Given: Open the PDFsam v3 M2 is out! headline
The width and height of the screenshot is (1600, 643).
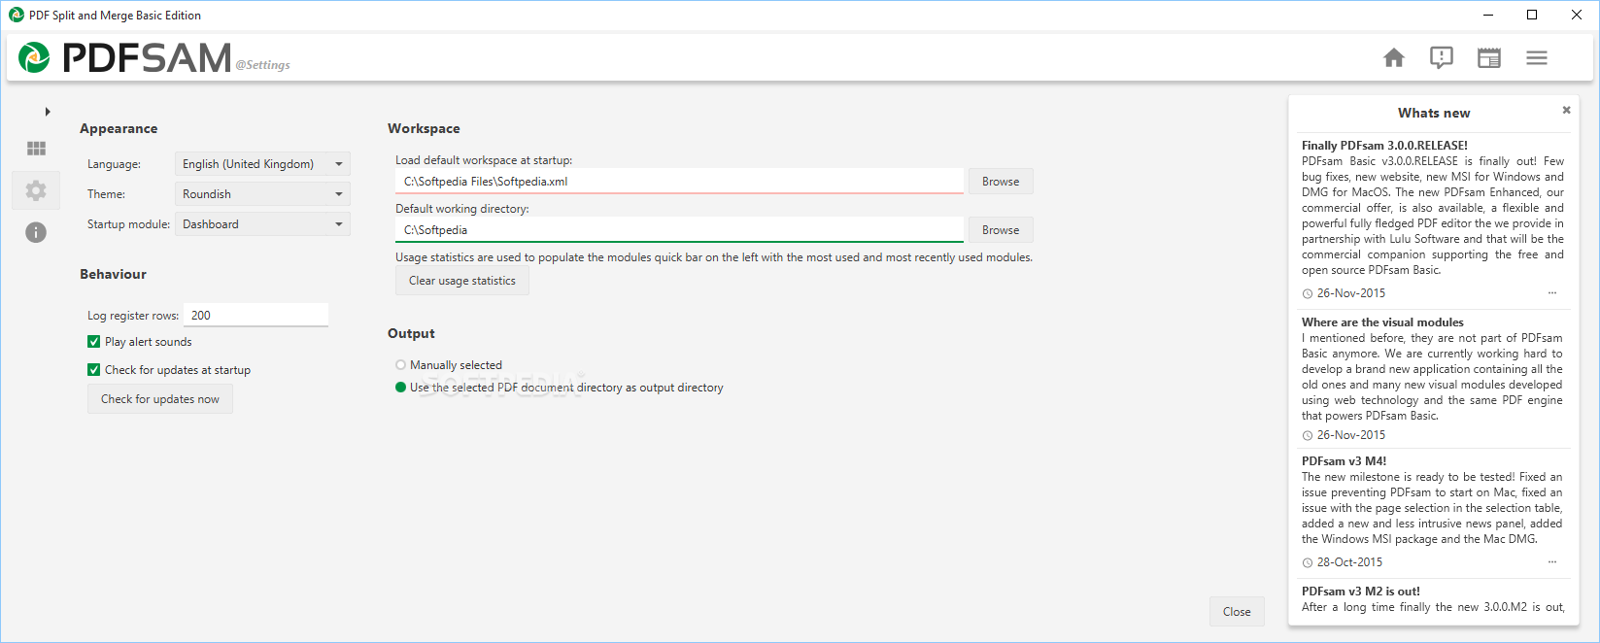Looking at the screenshot, I should coord(1360,592).
